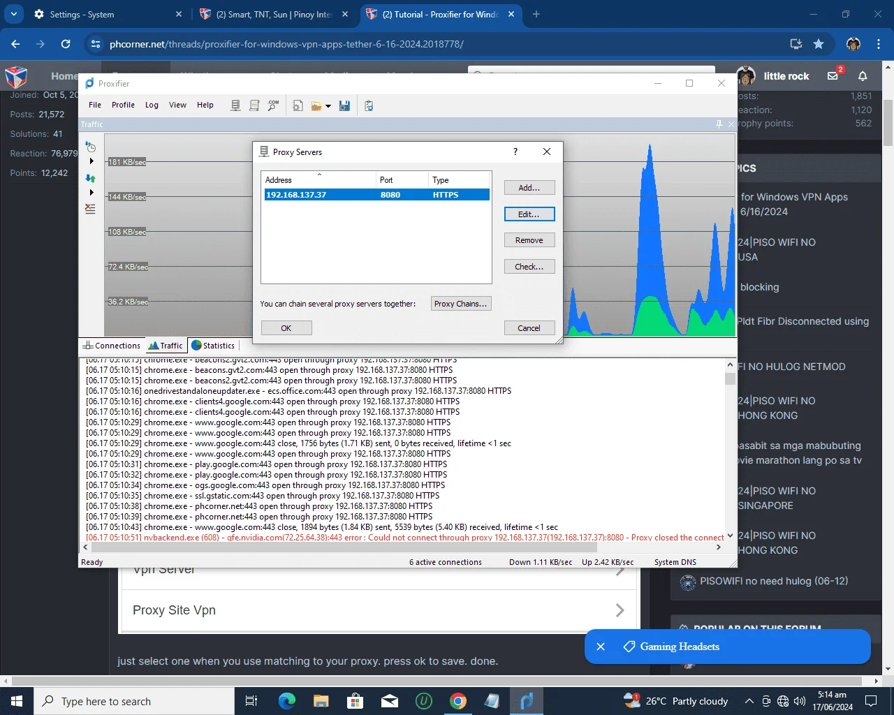
Task: Click the browser Back arrow
Action: pyautogui.click(x=15, y=44)
